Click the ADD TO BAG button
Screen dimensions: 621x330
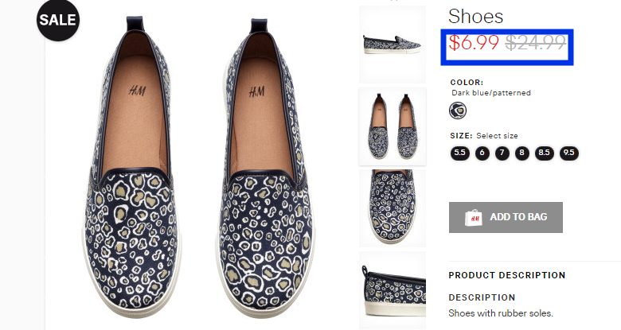(506, 217)
